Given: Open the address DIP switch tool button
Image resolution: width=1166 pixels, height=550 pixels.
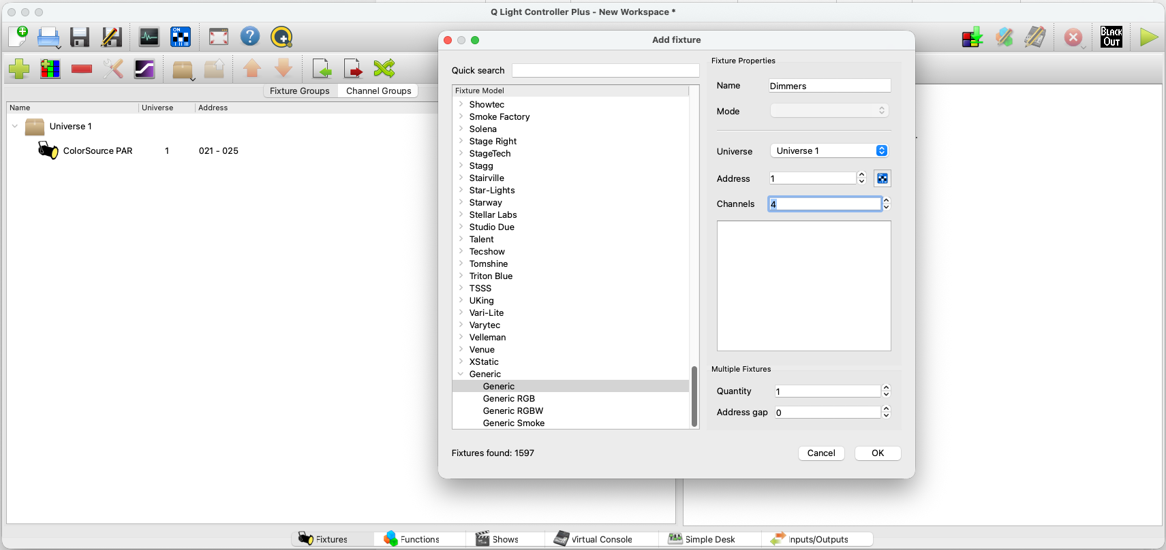Looking at the screenshot, I should (882, 178).
